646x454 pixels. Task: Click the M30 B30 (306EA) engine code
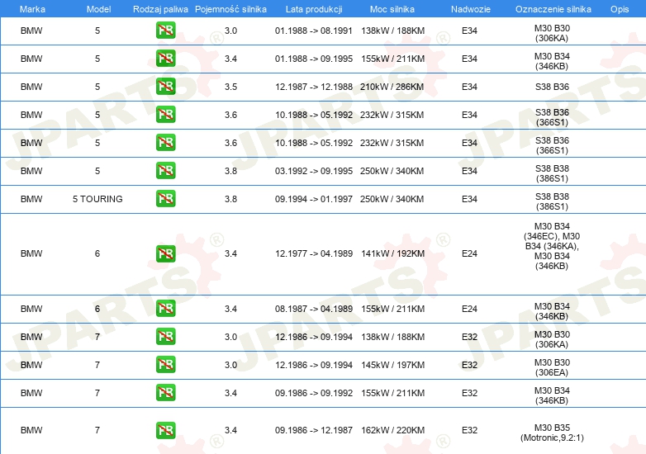(x=552, y=367)
